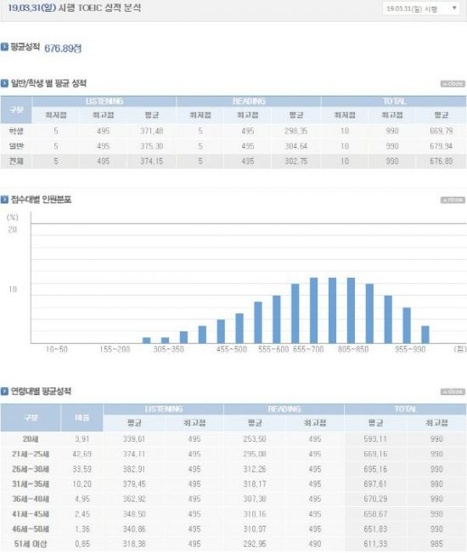The width and height of the screenshot is (467, 553).
Task: Collapse the 점수대별 인원분포 chart section
Action: pyautogui.click(x=453, y=200)
